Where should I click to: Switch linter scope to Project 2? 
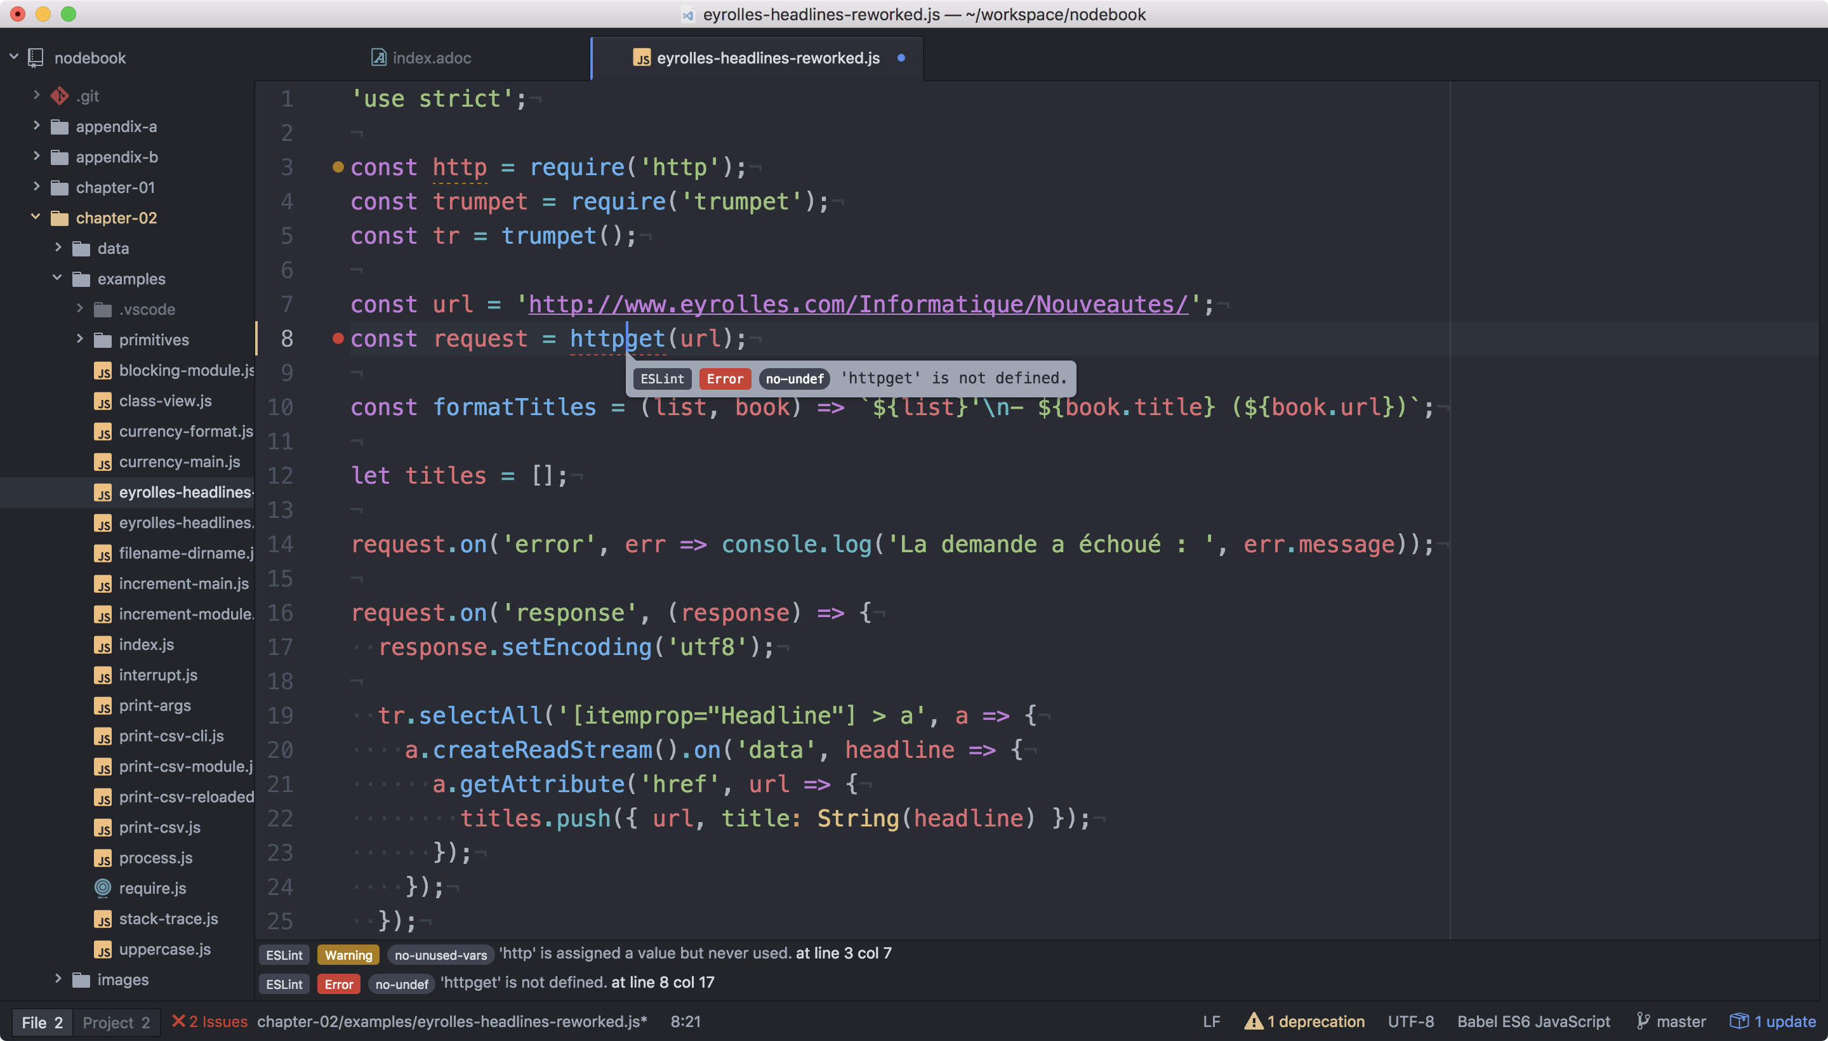pos(117,1023)
